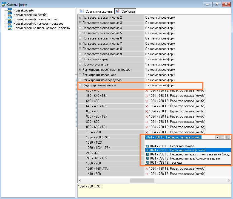This screenshot has width=233, height=199.
Task: Open the 'Ссылки на скрипты' tab
Action: pos(96,11)
